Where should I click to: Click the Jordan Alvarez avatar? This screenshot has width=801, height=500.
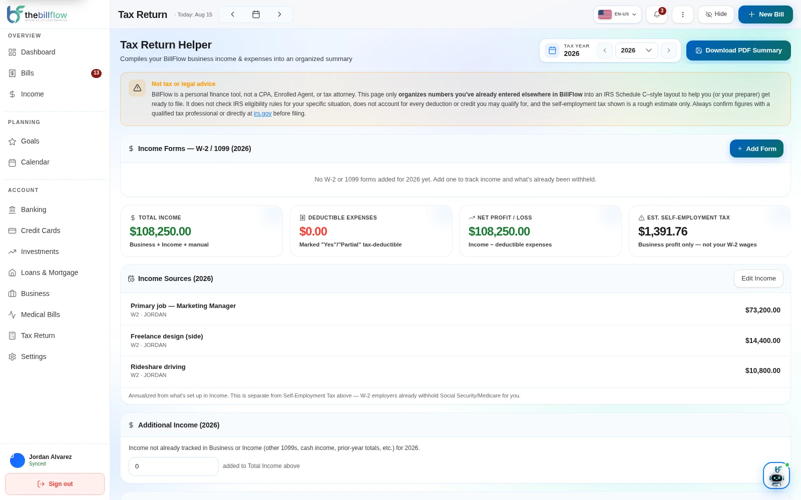pyautogui.click(x=18, y=460)
